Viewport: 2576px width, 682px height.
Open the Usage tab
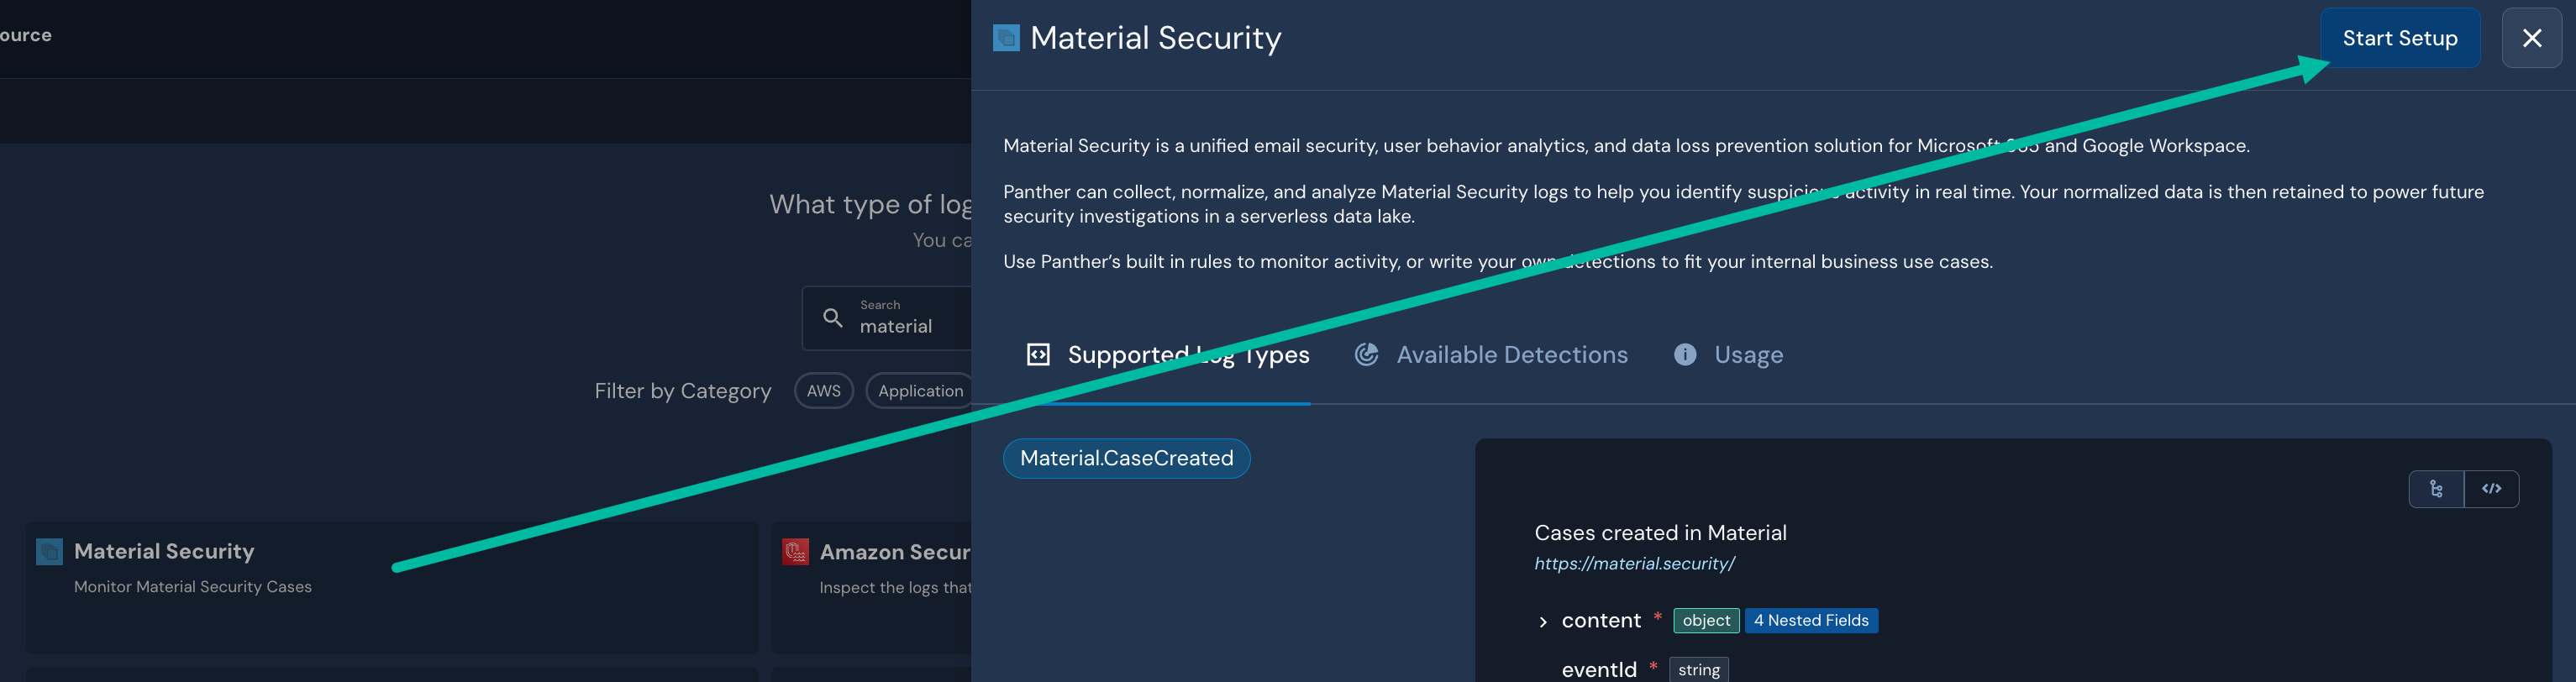(1729, 355)
